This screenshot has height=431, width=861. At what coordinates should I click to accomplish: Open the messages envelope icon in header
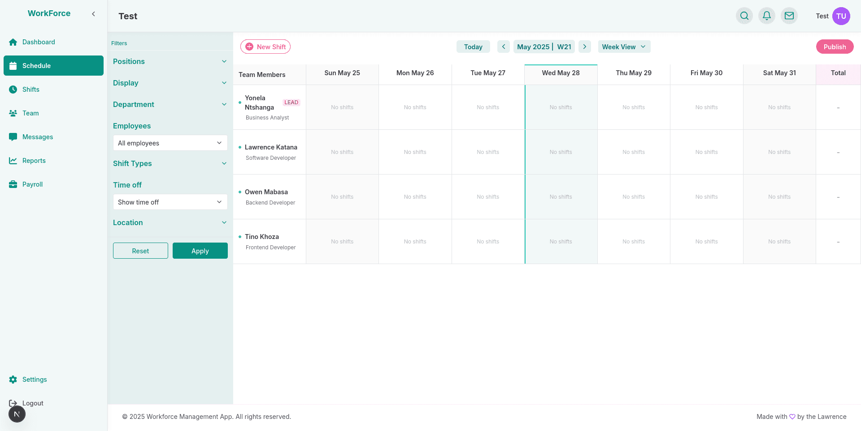pos(789,16)
